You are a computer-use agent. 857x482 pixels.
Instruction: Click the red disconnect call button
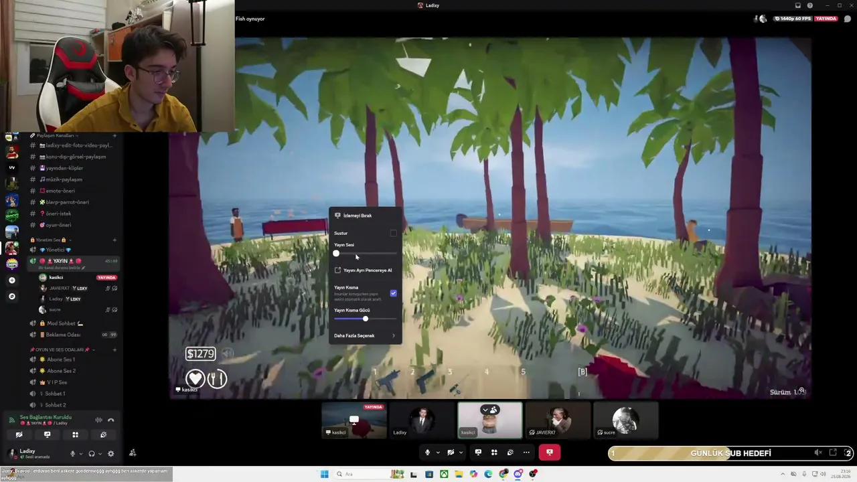(550, 453)
